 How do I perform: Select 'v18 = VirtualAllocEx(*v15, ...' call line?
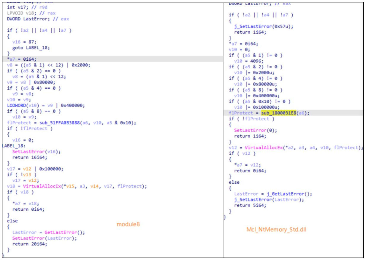77,186
